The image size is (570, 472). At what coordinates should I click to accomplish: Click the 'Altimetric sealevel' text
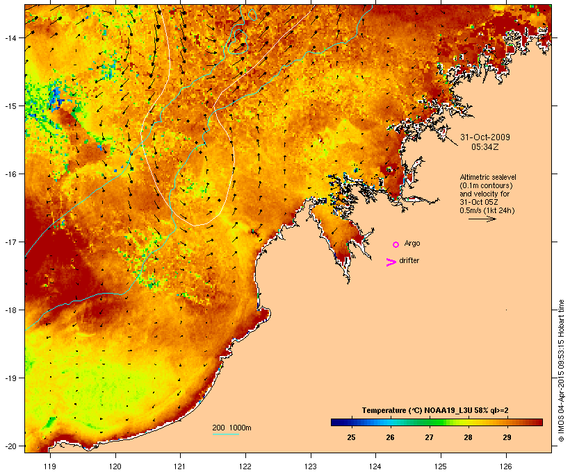click(488, 177)
